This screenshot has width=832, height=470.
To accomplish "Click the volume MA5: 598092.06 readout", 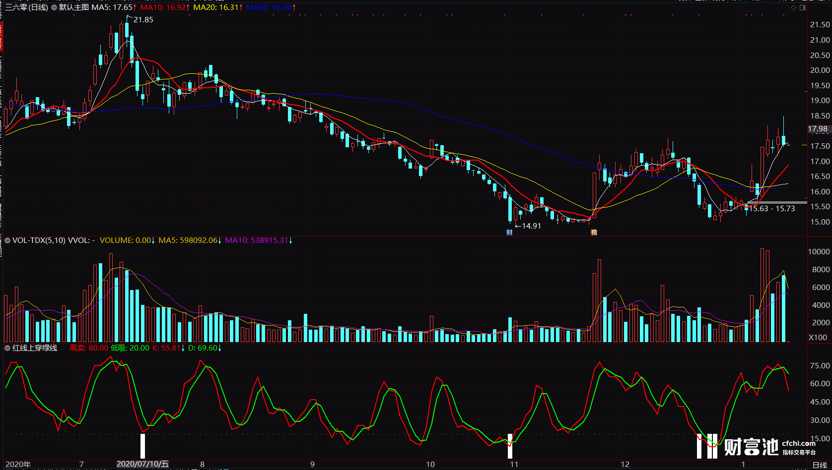I will click(190, 240).
